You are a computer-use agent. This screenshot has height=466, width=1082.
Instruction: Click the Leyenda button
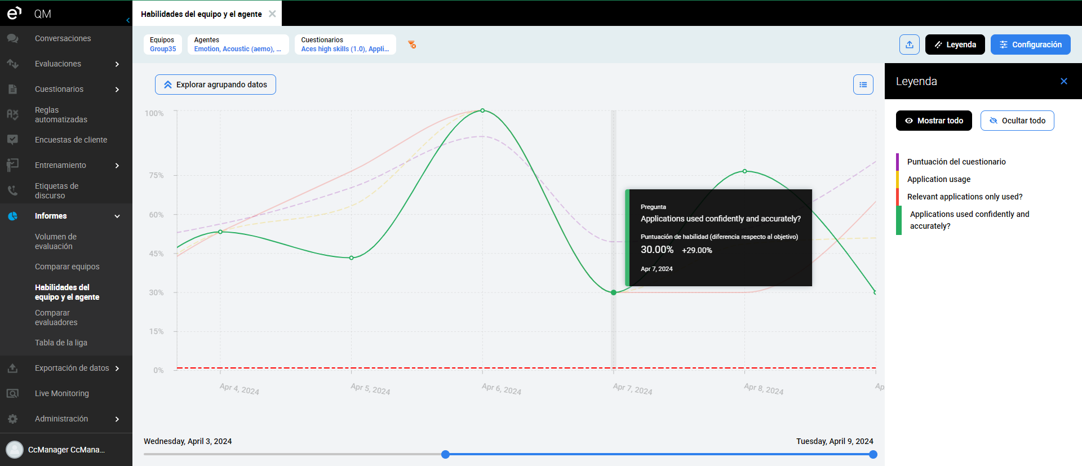955,45
